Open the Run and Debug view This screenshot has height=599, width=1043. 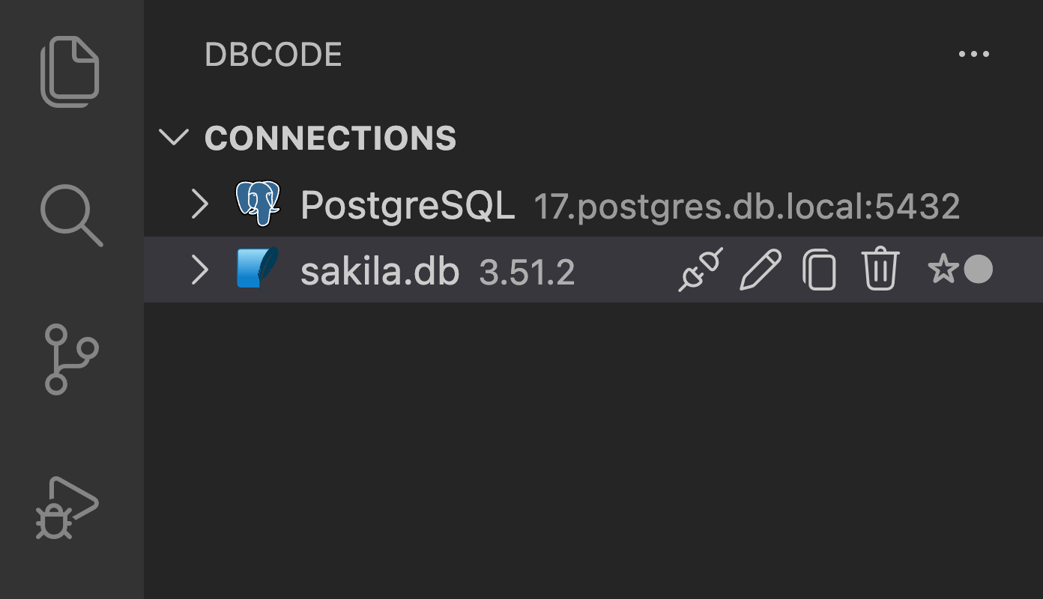click(70, 505)
